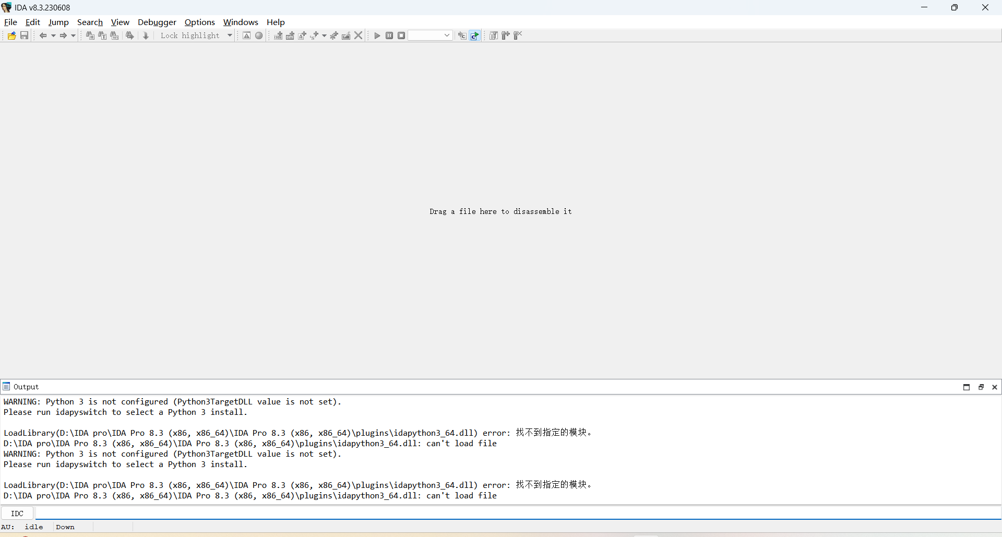
Task: Select the Create data tool
Action: tap(290, 35)
